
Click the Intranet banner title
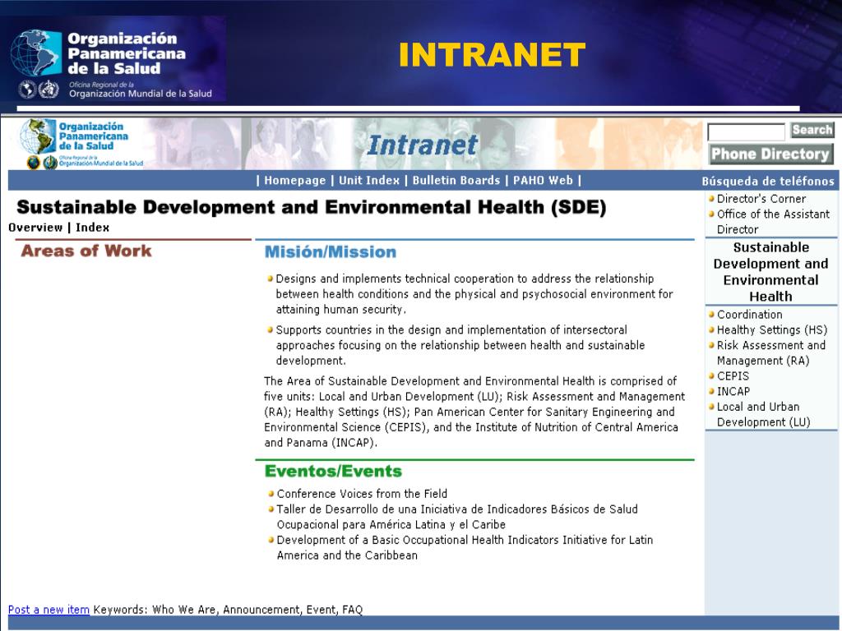point(422,145)
